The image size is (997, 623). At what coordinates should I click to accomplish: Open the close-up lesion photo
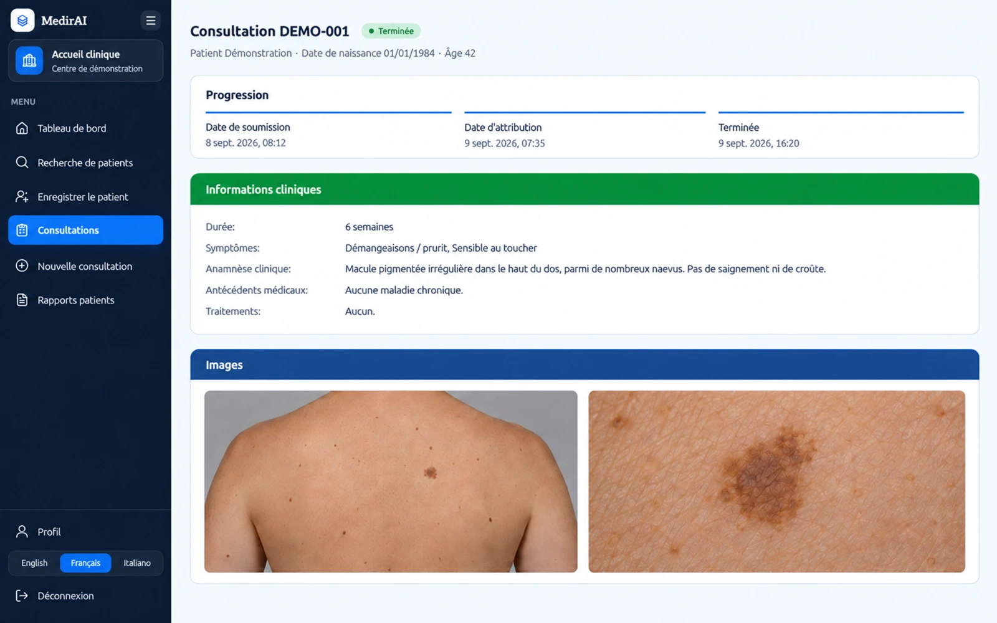click(776, 482)
